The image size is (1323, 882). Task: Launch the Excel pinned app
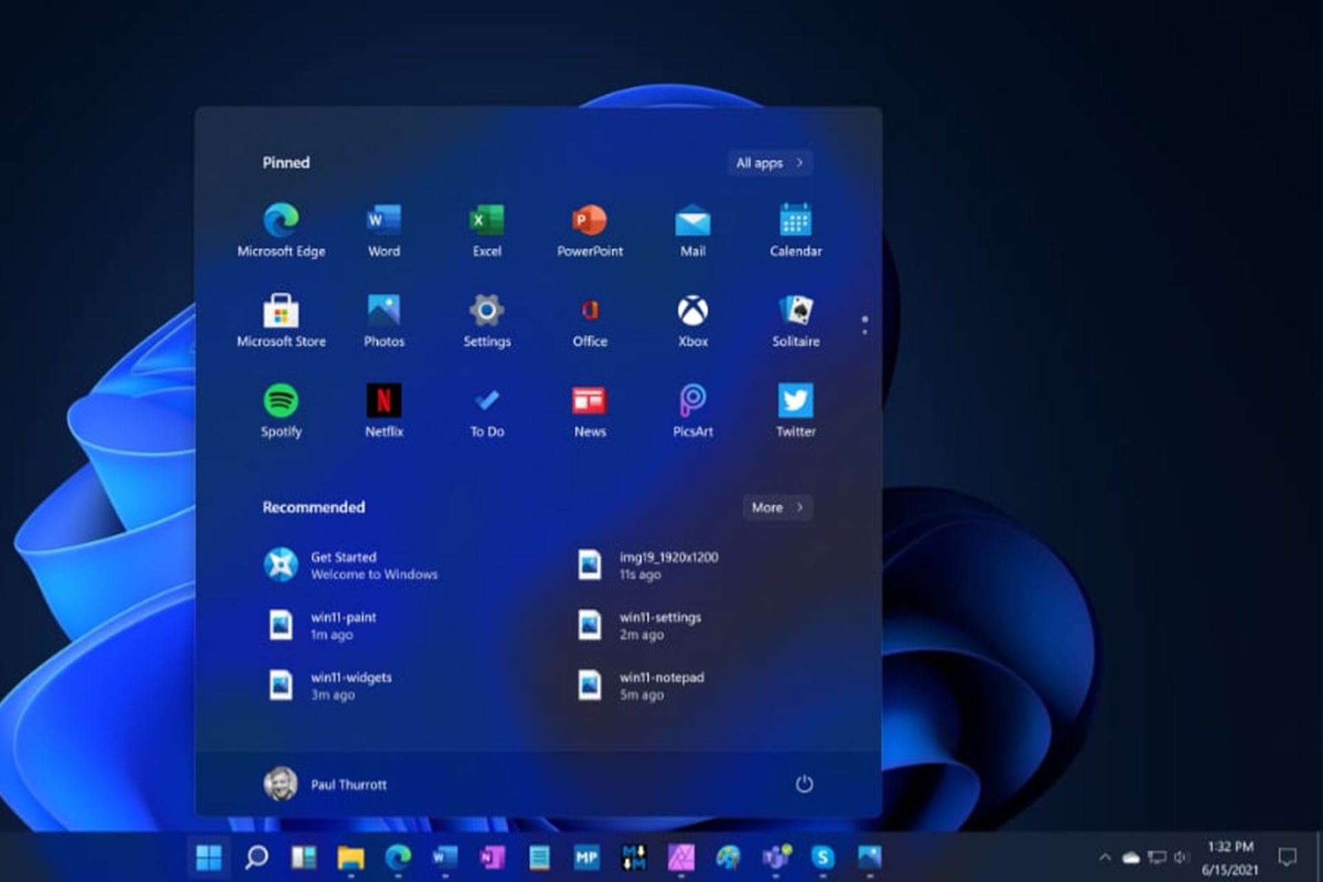[x=486, y=230]
